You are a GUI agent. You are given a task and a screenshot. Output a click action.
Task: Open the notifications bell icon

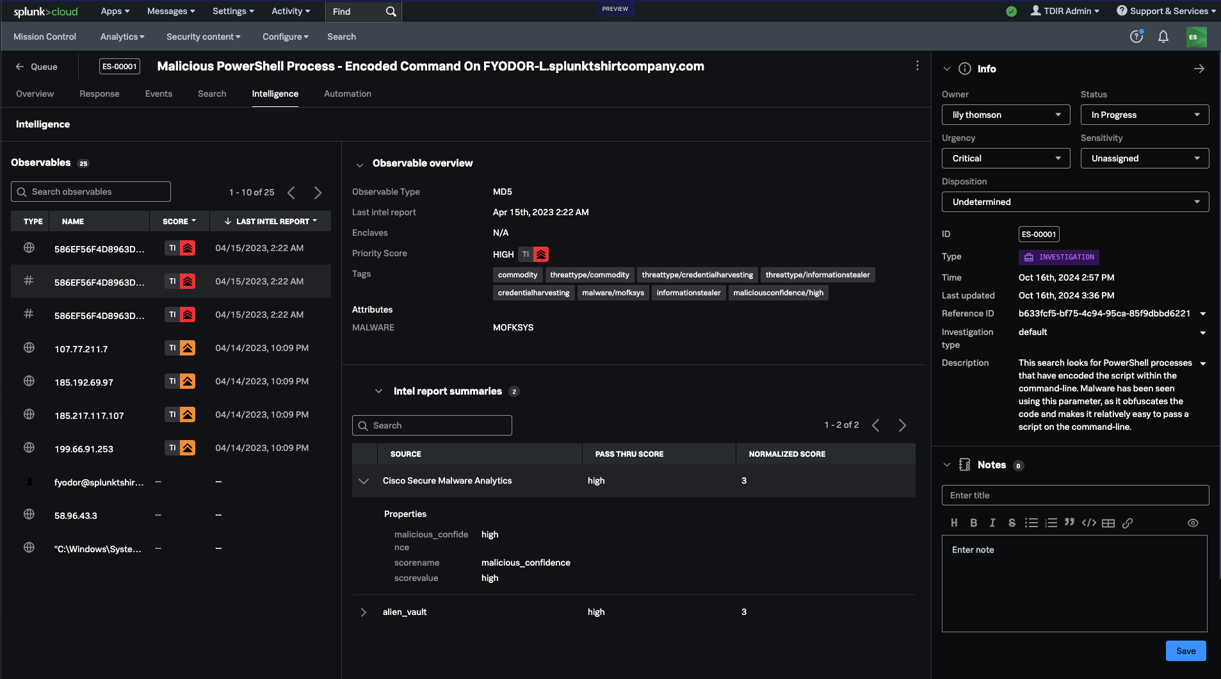[1163, 37]
